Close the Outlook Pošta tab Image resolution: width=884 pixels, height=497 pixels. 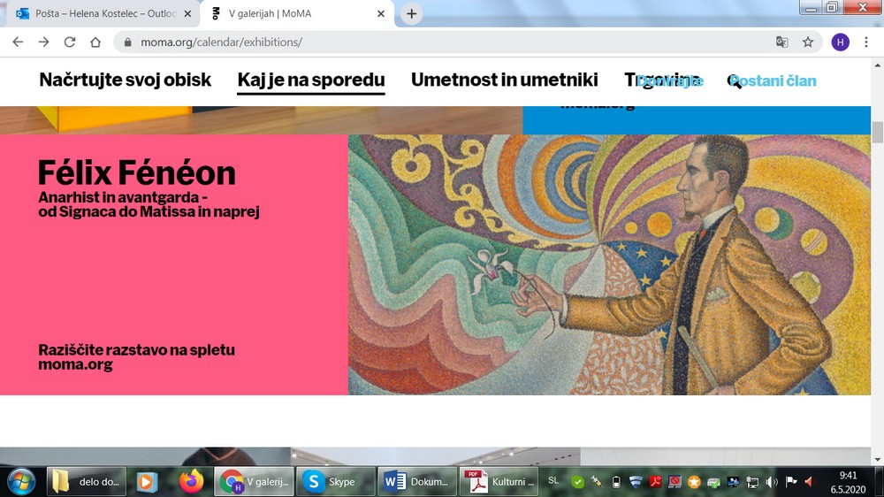pos(187,13)
